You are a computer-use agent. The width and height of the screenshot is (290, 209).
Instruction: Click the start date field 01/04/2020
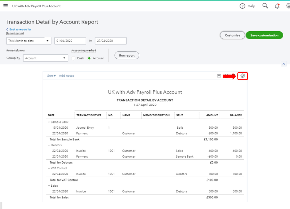click(x=70, y=41)
